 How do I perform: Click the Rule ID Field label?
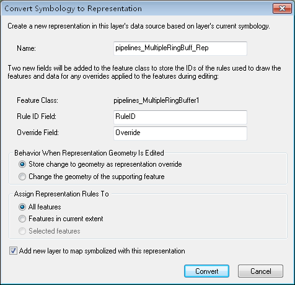[37, 116]
